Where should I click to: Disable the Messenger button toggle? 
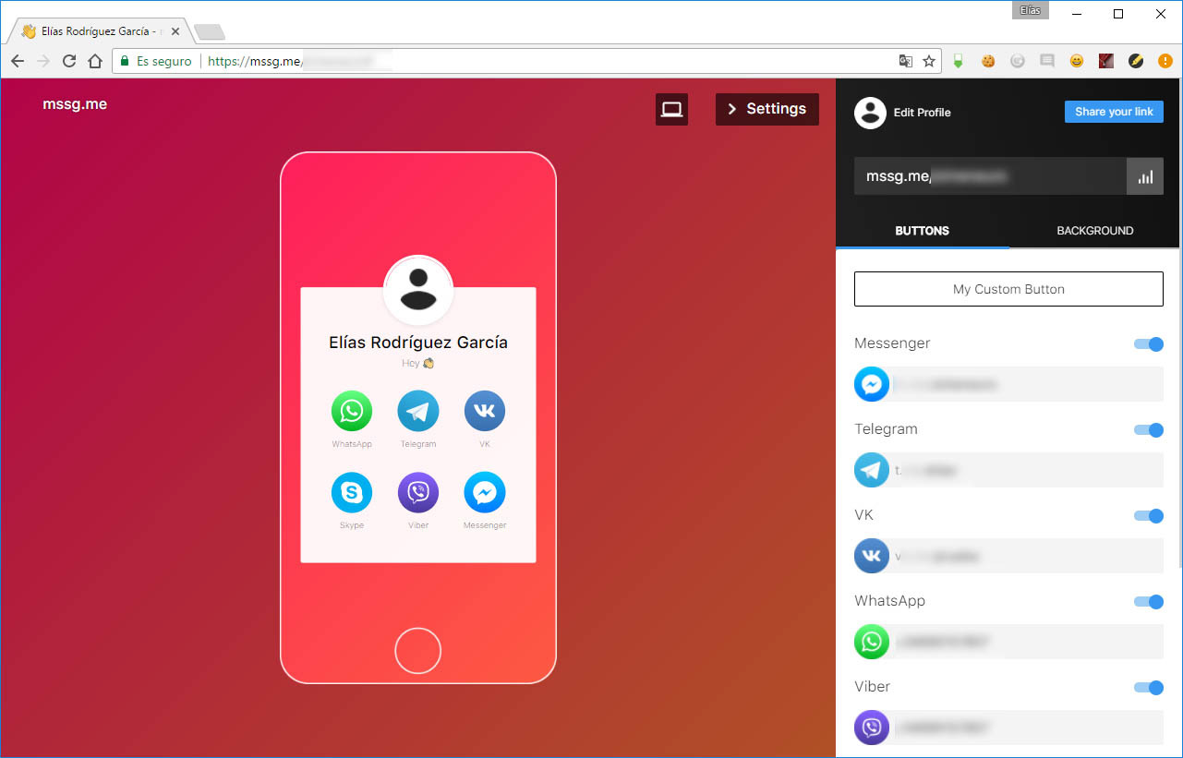1148,344
